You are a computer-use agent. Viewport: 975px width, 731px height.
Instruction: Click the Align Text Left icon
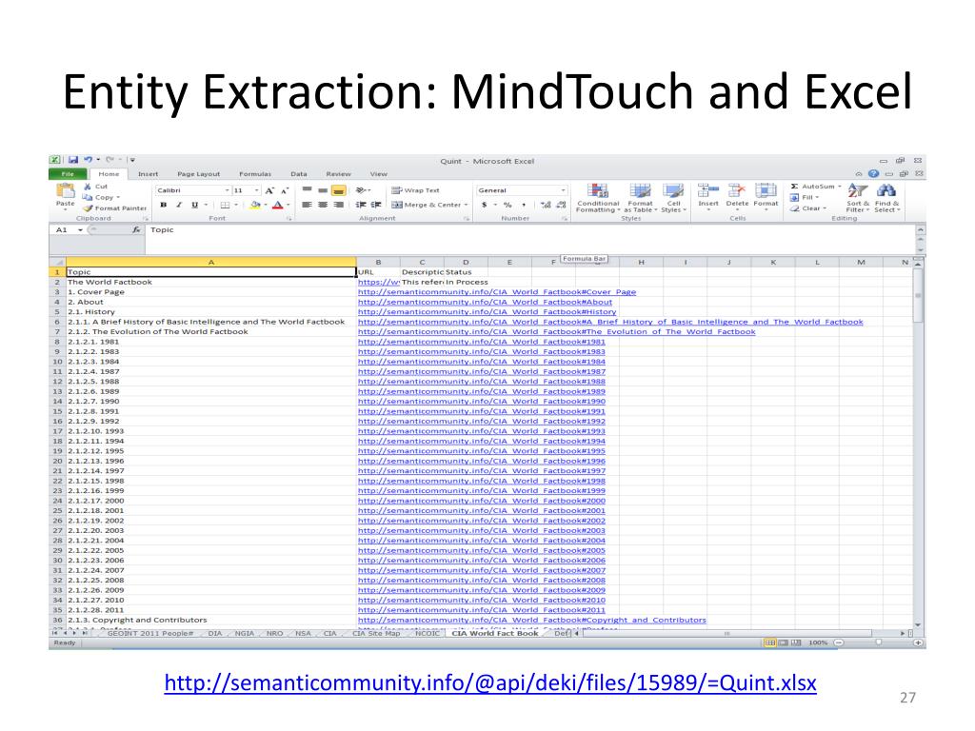point(307,205)
